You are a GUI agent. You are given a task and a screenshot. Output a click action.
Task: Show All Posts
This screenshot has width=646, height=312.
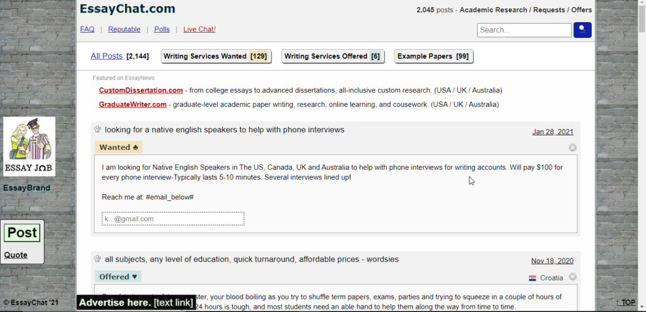point(107,56)
